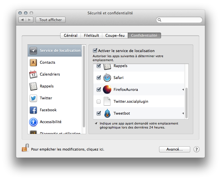Open the Avancé… settings button
This screenshot has width=221, height=180.
[x=174, y=149]
